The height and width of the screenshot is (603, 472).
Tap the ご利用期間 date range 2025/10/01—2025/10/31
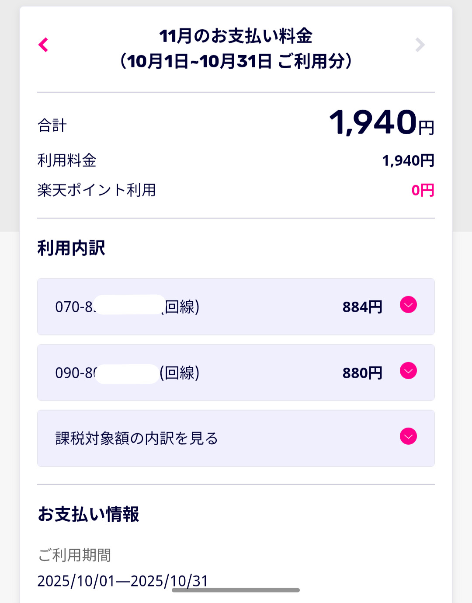coord(122,581)
